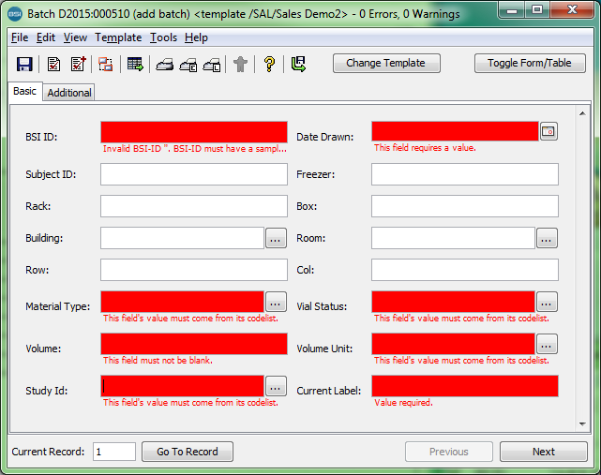
Task: Click 'Value required.' error text
Action: point(403,403)
